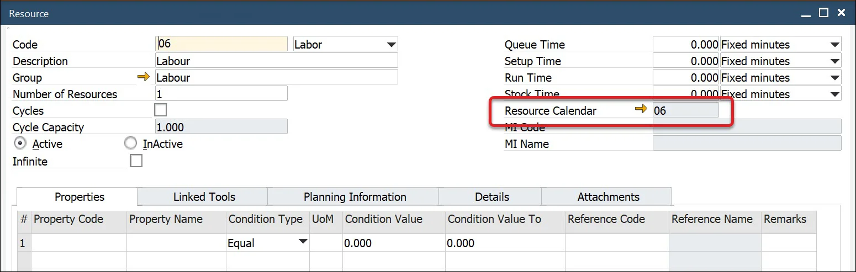The image size is (856, 272).
Task: Open Condition Type dropdown showing Equal
Action: (x=303, y=242)
